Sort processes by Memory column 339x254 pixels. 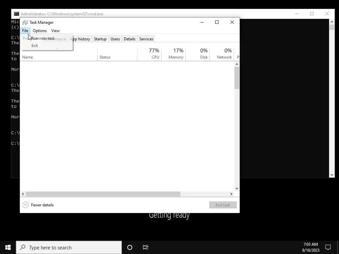[173, 54]
